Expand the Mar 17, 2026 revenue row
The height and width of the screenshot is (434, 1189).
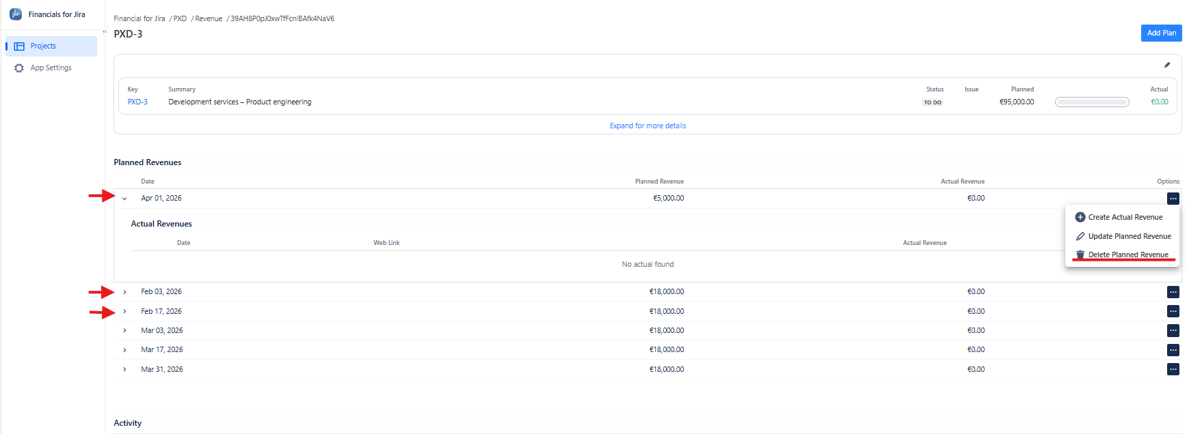click(124, 350)
